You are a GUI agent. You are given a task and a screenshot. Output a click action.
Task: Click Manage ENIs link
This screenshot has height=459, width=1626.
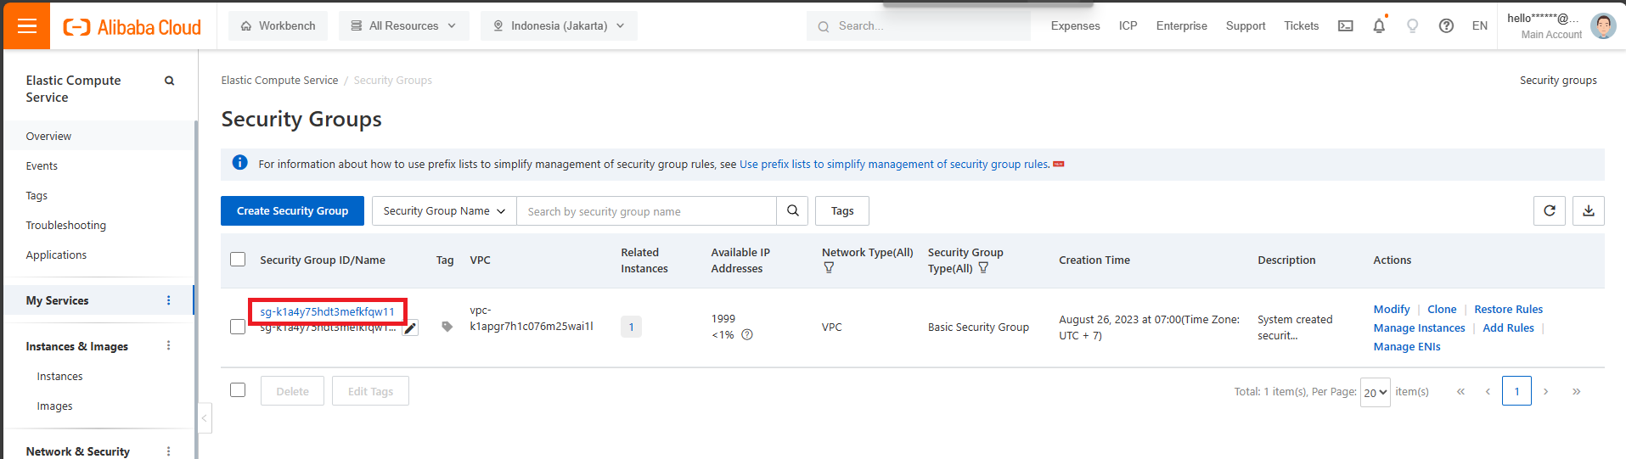[x=1407, y=346]
